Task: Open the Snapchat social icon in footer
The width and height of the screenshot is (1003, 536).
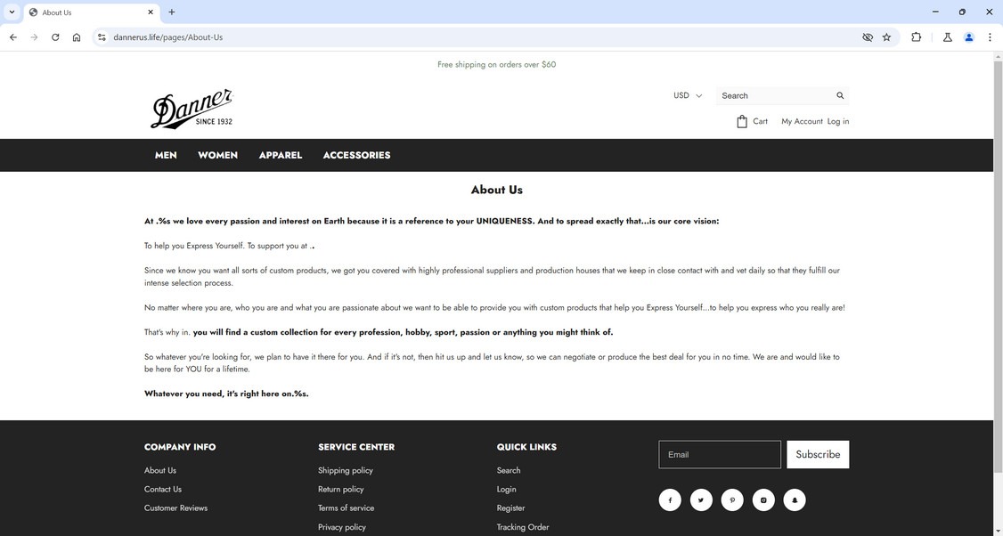Action: tap(795, 500)
